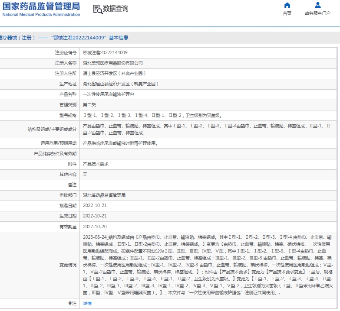
Task: Open the 详情 link in the 注 row
Action: click(x=87, y=304)
